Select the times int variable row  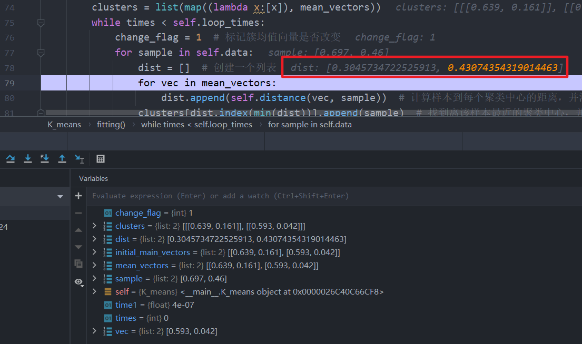click(334, 318)
